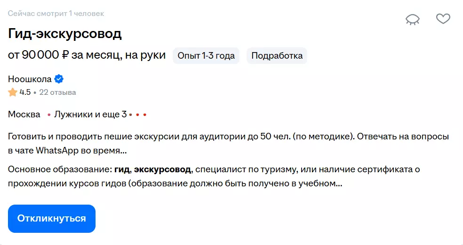Select the Подработка tag
The width and height of the screenshot is (463, 245).
coord(277,56)
